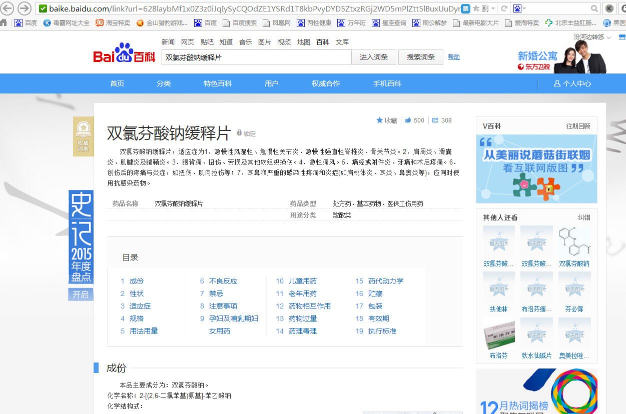Click the browser back navigation arrow

7,8
